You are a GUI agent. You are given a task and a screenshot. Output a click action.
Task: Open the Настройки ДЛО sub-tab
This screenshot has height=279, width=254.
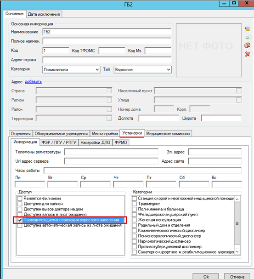[95, 142]
